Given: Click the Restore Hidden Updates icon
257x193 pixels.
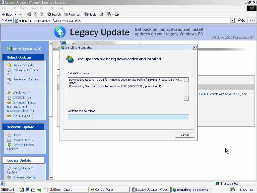Looking at the screenshot, I should [x=9, y=145].
